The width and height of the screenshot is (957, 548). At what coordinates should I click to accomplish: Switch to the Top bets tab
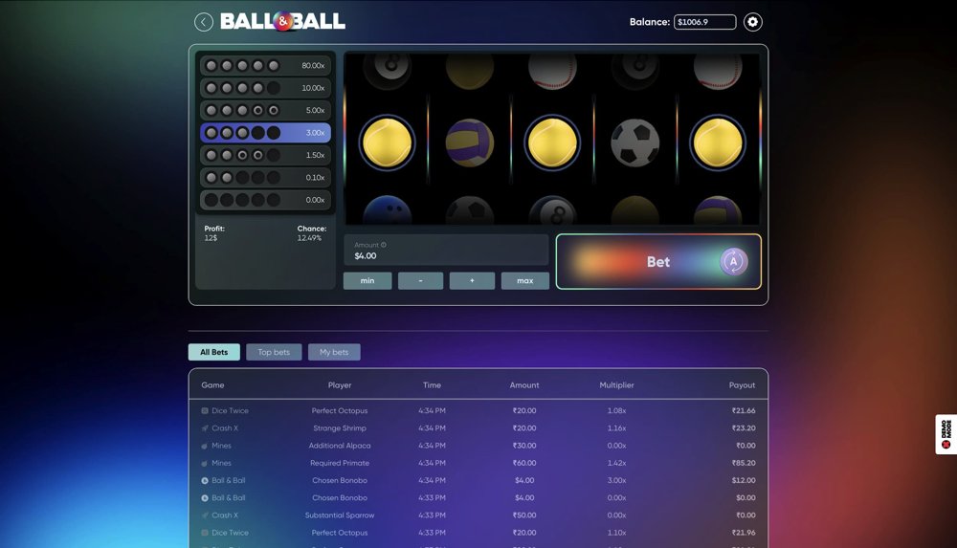coord(274,352)
